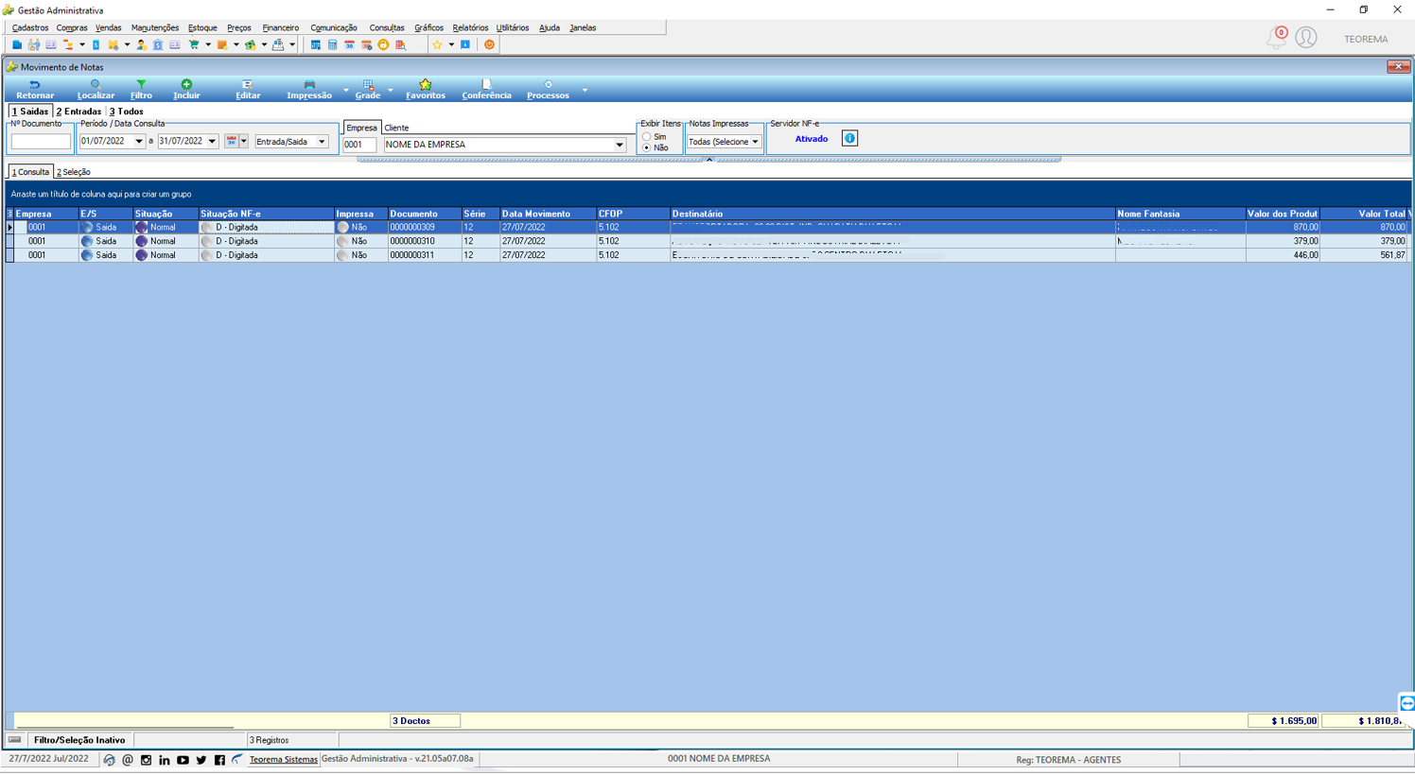
Task: Switch to the 2 Seleção tab
Action: click(x=74, y=172)
